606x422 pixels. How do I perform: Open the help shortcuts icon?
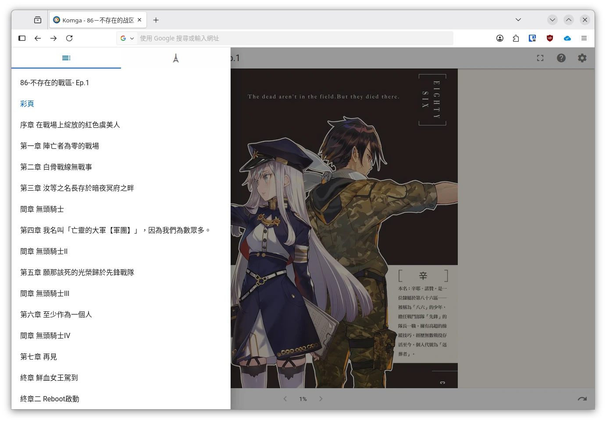click(561, 58)
